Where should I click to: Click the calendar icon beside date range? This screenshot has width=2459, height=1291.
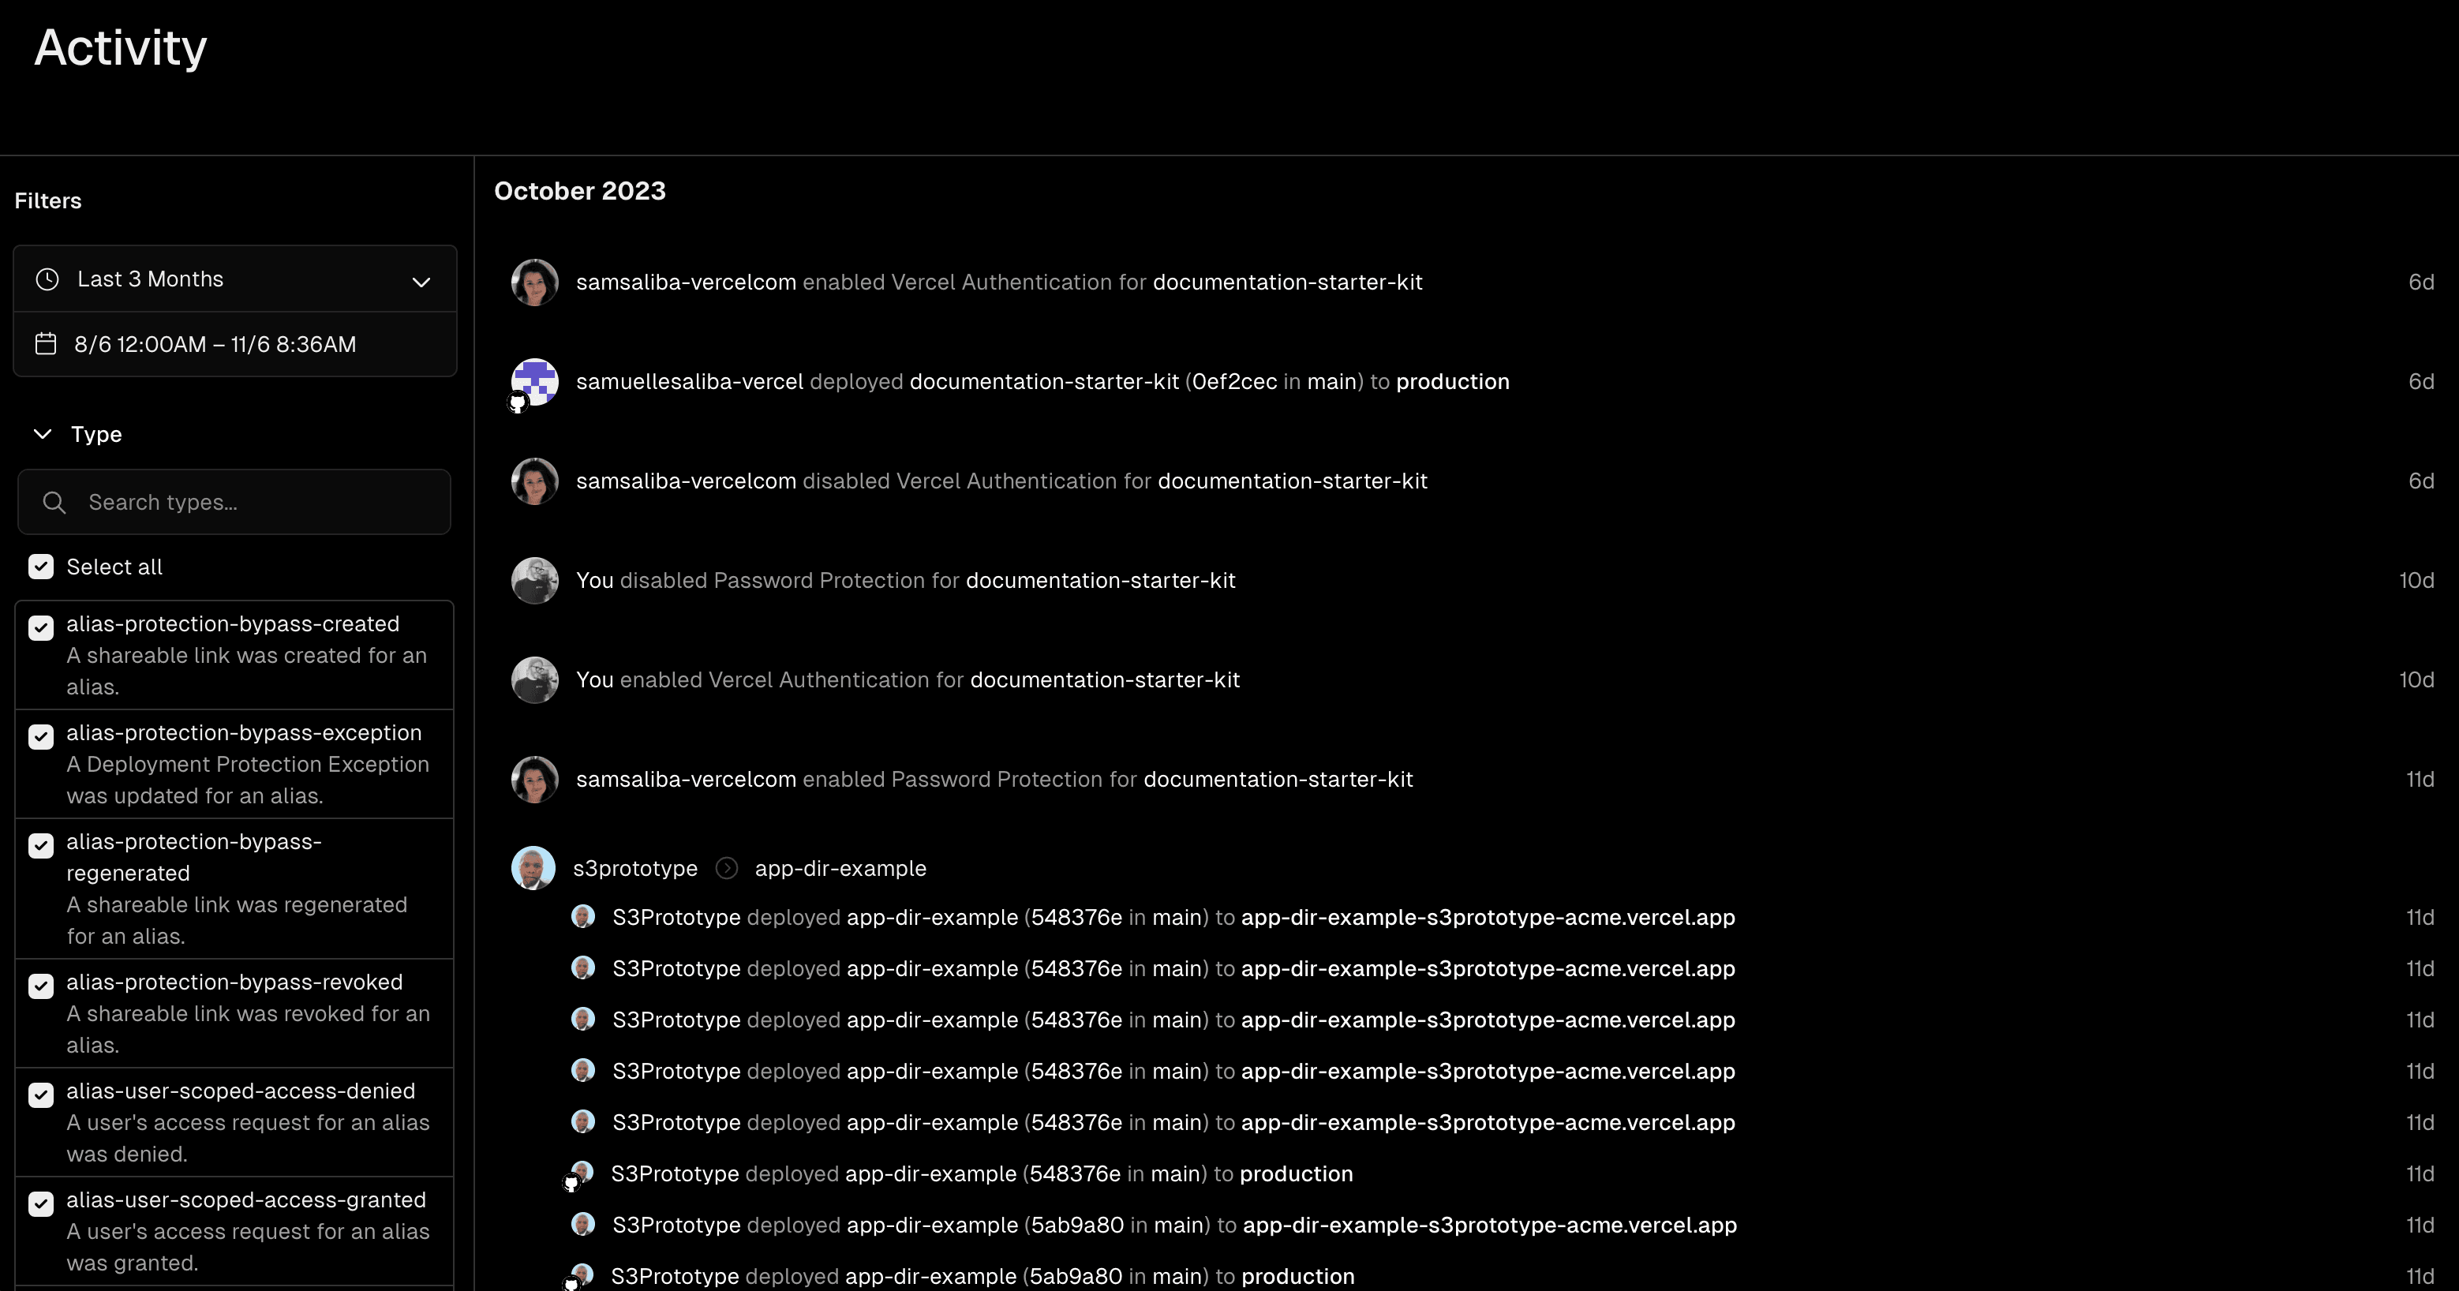tap(46, 344)
